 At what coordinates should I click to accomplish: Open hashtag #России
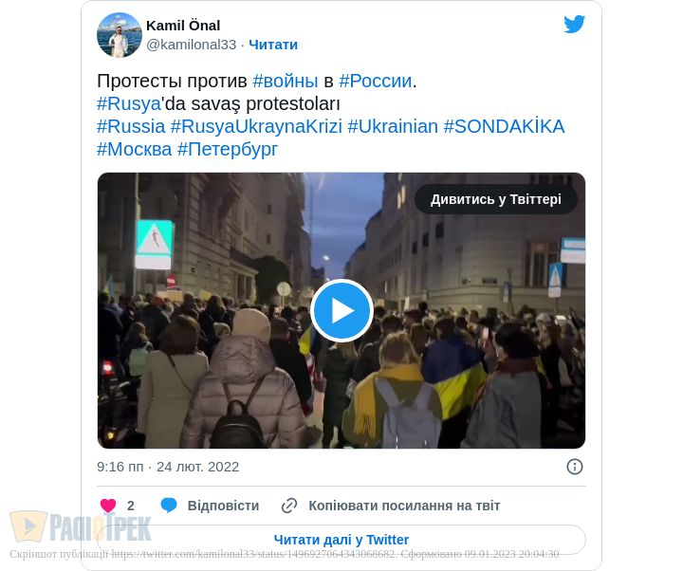coord(376,81)
